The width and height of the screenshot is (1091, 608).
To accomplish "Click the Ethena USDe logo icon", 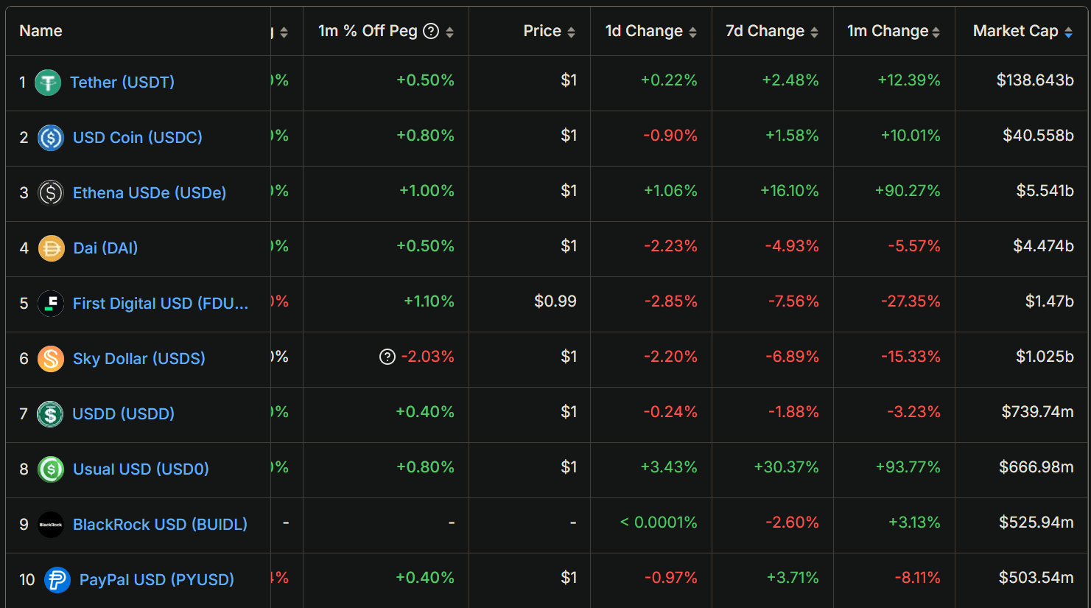I will point(51,193).
